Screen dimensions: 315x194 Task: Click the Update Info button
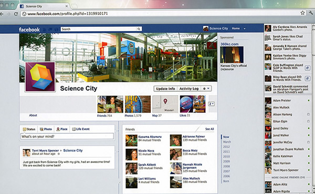pyautogui.click(x=165, y=89)
